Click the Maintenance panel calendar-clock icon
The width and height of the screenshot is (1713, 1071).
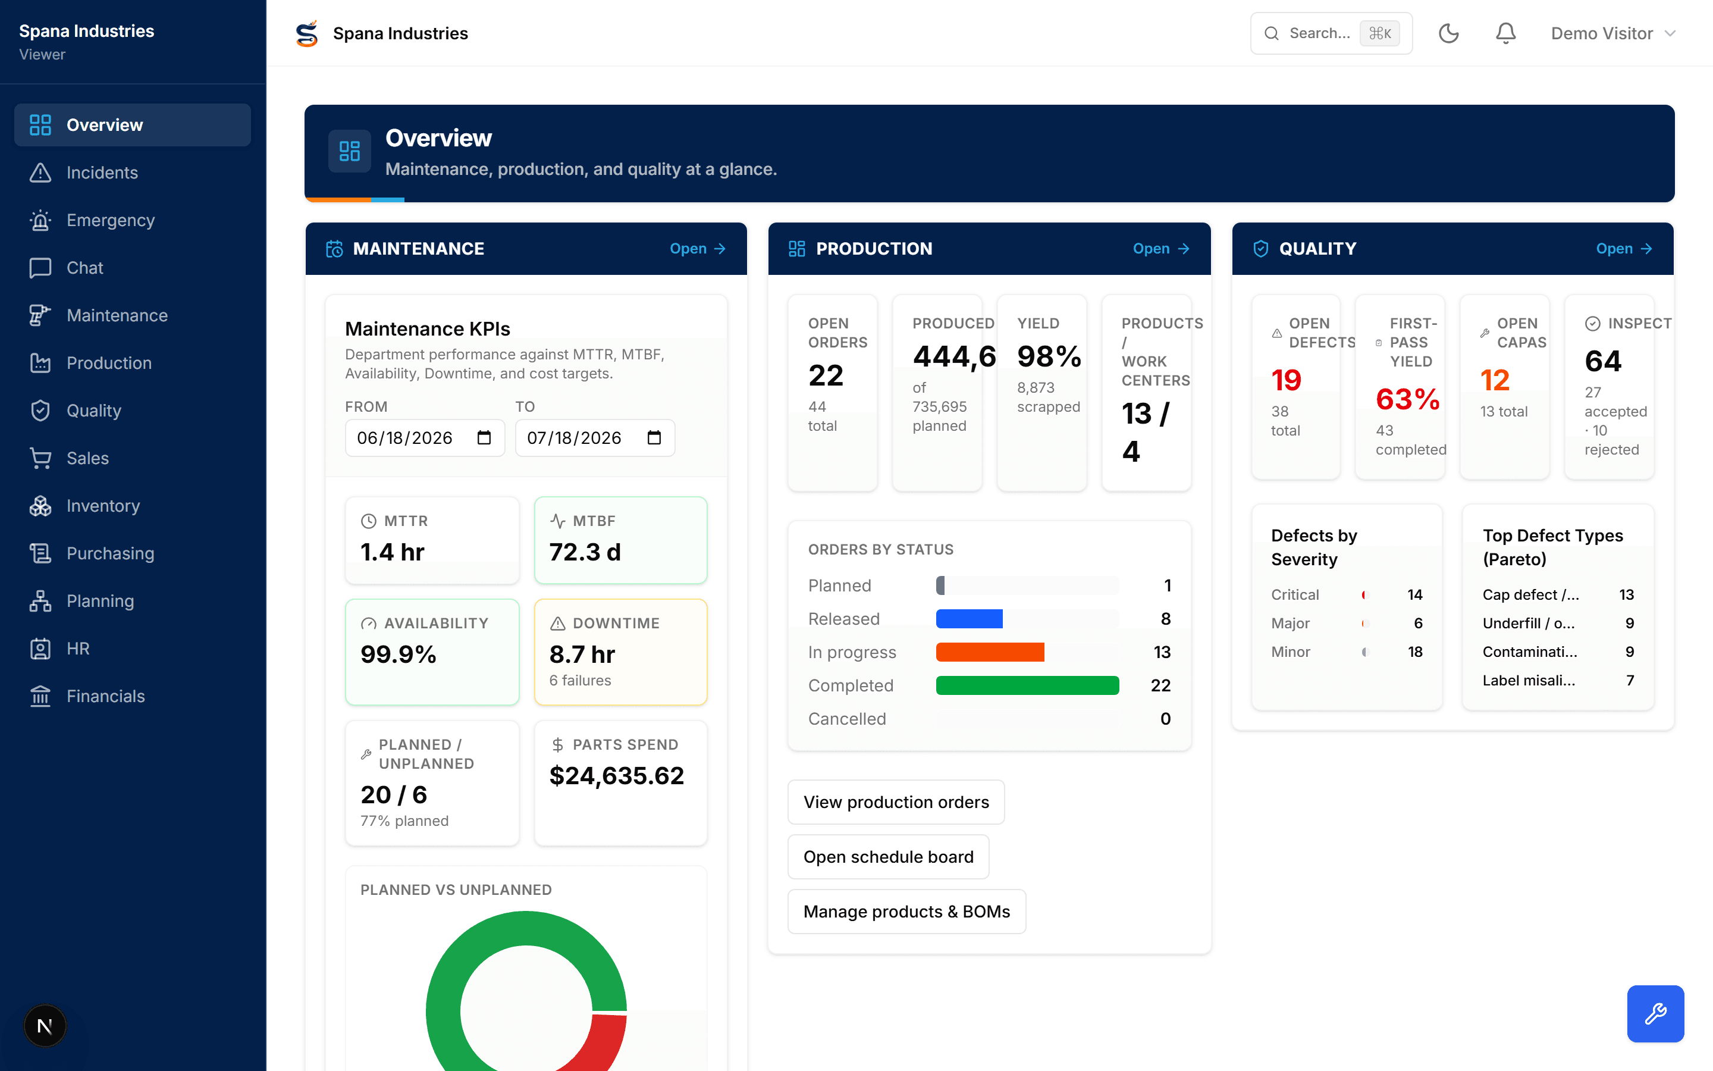click(x=334, y=249)
